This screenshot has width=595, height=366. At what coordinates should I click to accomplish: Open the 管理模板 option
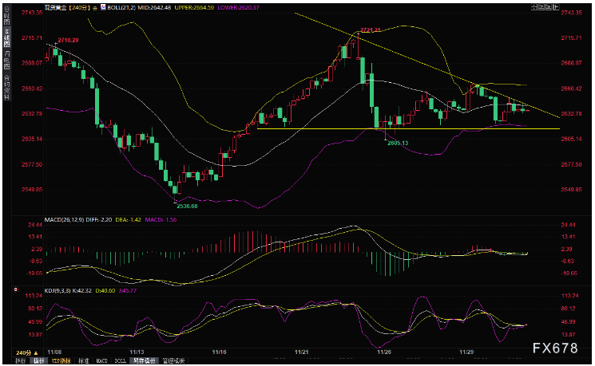[174, 360]
